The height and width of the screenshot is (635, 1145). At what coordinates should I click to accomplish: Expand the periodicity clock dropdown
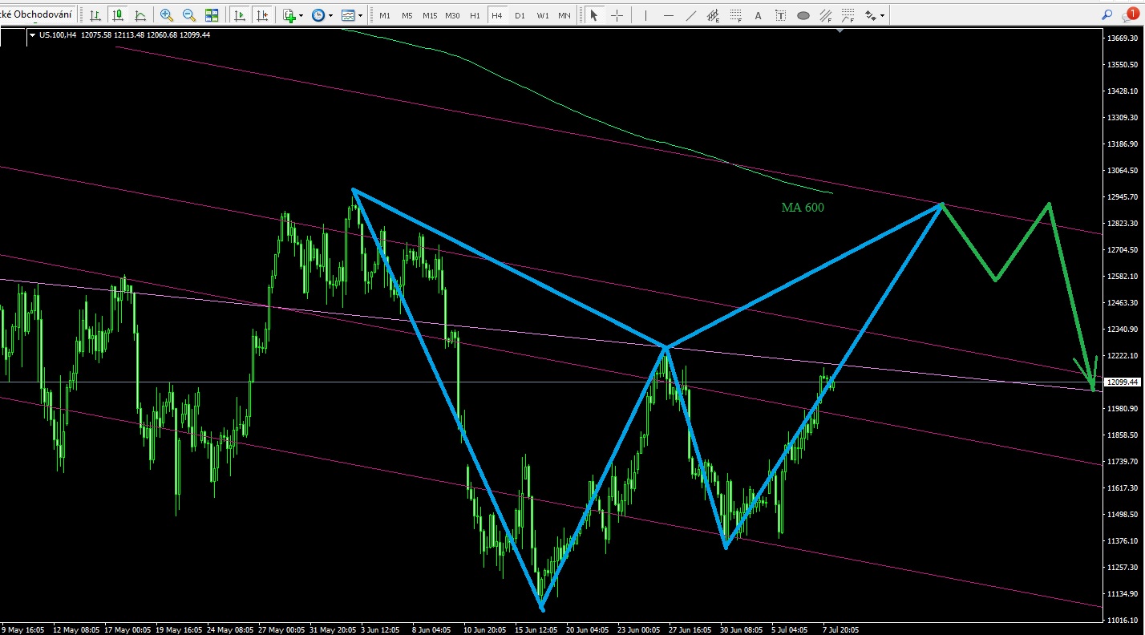tap(322, 15)
